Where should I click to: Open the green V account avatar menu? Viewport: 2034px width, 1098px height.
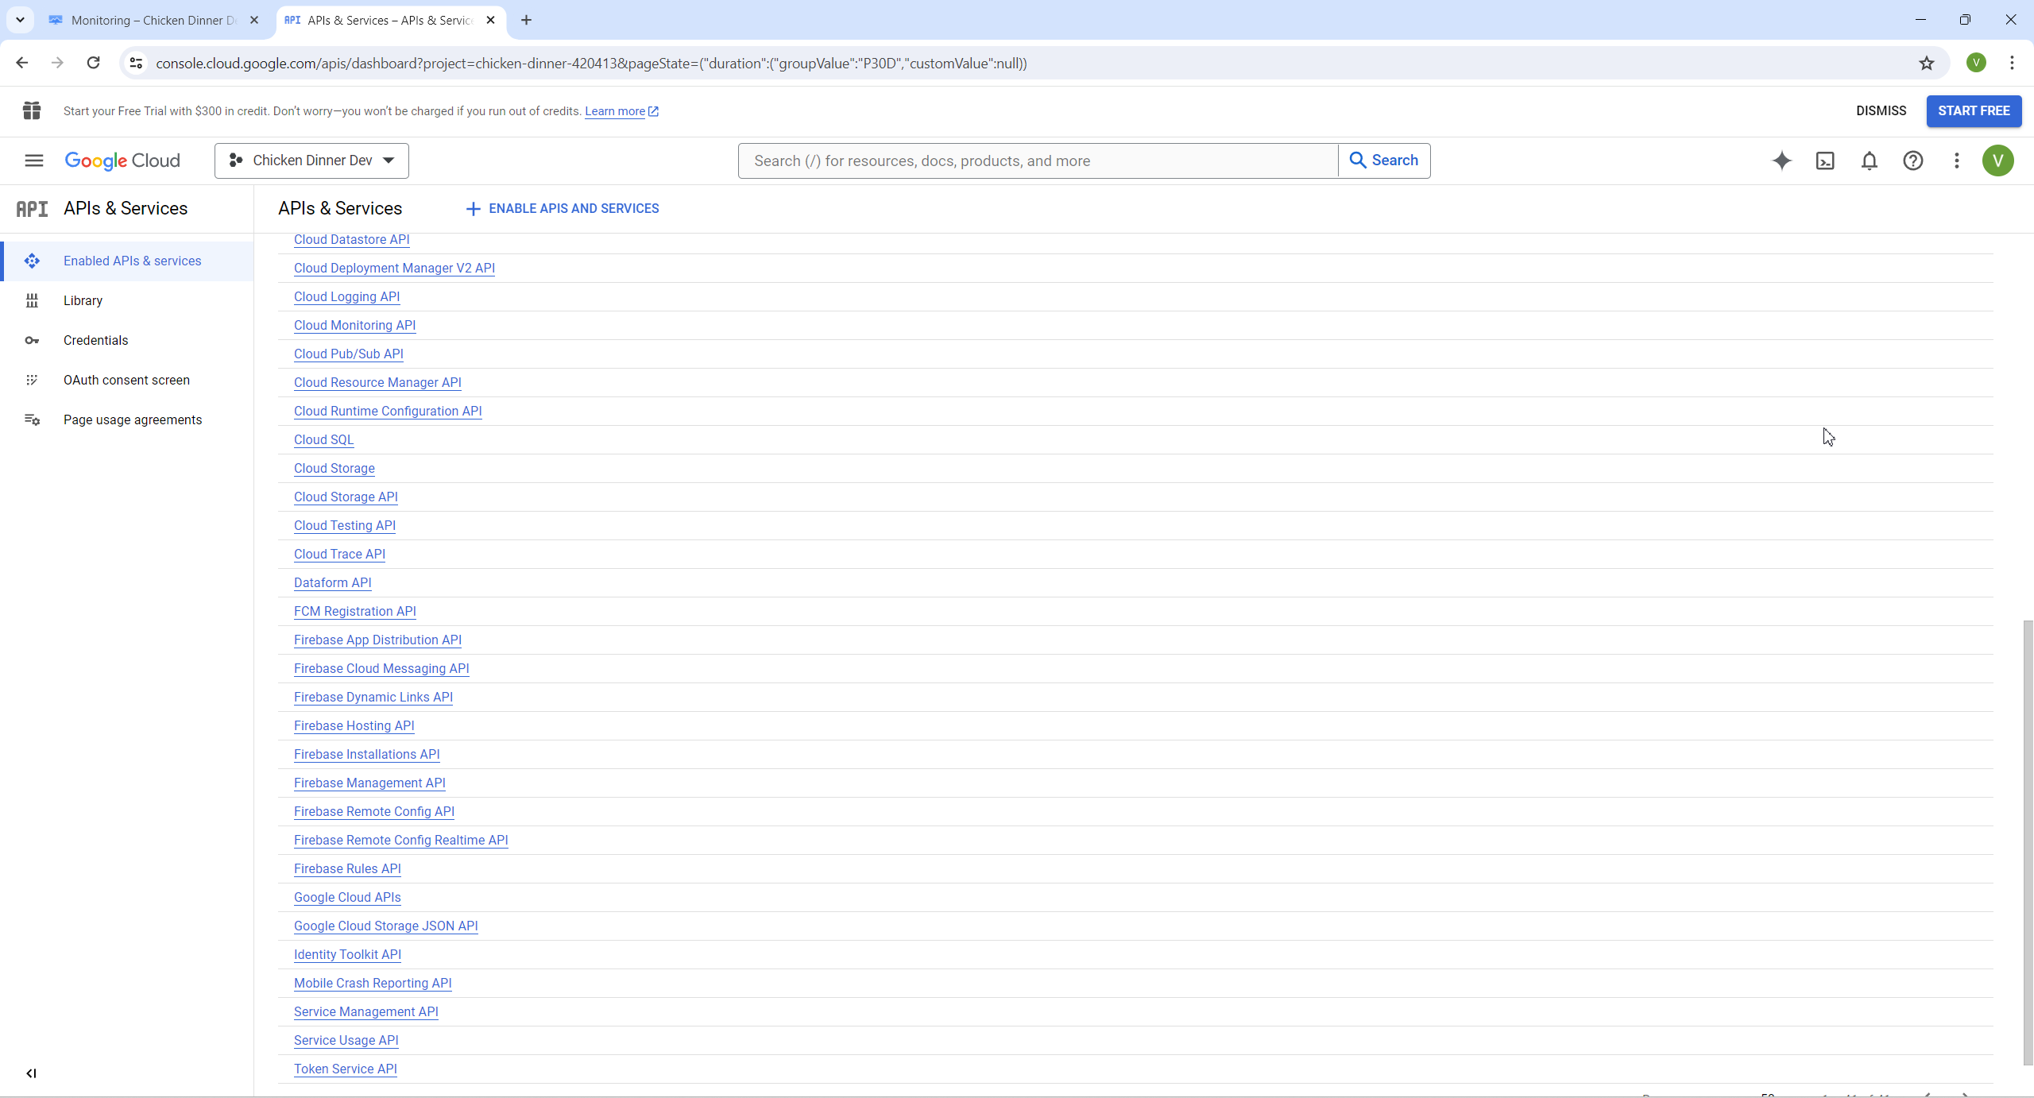pyautogui.click(x=1997, y=160)
